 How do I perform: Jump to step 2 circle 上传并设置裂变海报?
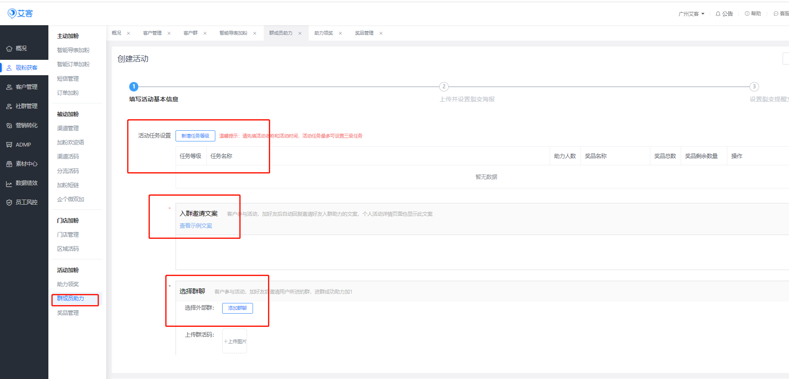[444, 87]
